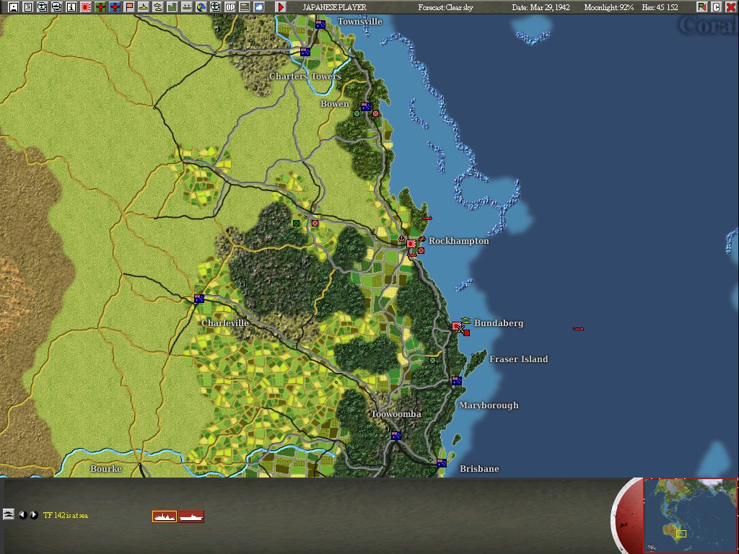This screenshot has height=554, width=739.
Task: Open the save game disk icon
Action: (x=13, y=6)
